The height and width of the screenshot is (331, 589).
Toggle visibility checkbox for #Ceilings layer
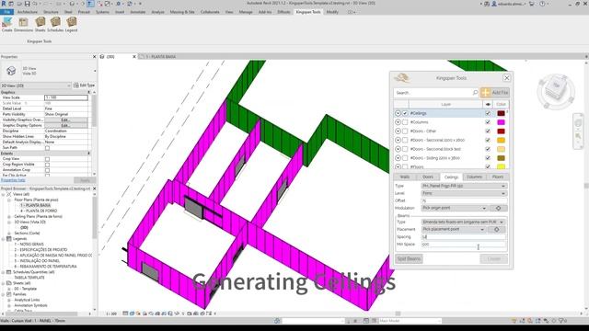tap(488, 113)
